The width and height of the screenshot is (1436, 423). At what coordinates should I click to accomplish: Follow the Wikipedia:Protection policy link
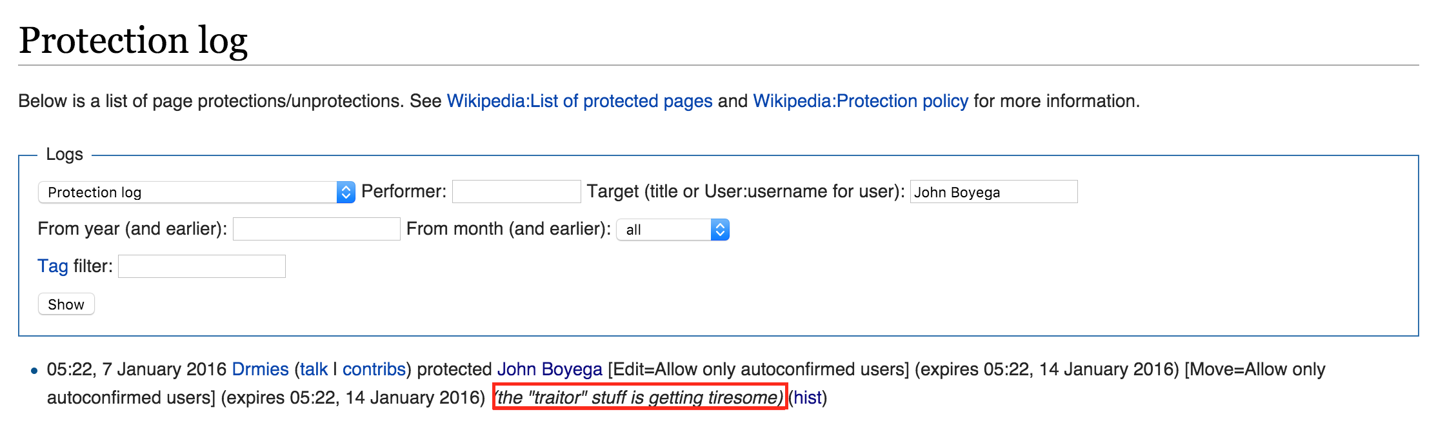(861, 101)
